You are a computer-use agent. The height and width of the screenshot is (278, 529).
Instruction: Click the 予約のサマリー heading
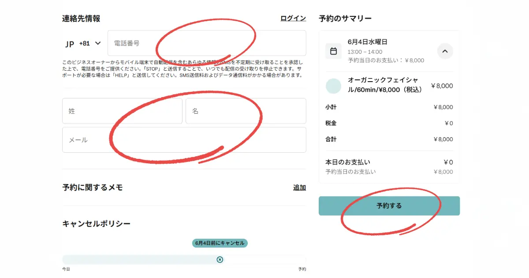tap(345, 19)
